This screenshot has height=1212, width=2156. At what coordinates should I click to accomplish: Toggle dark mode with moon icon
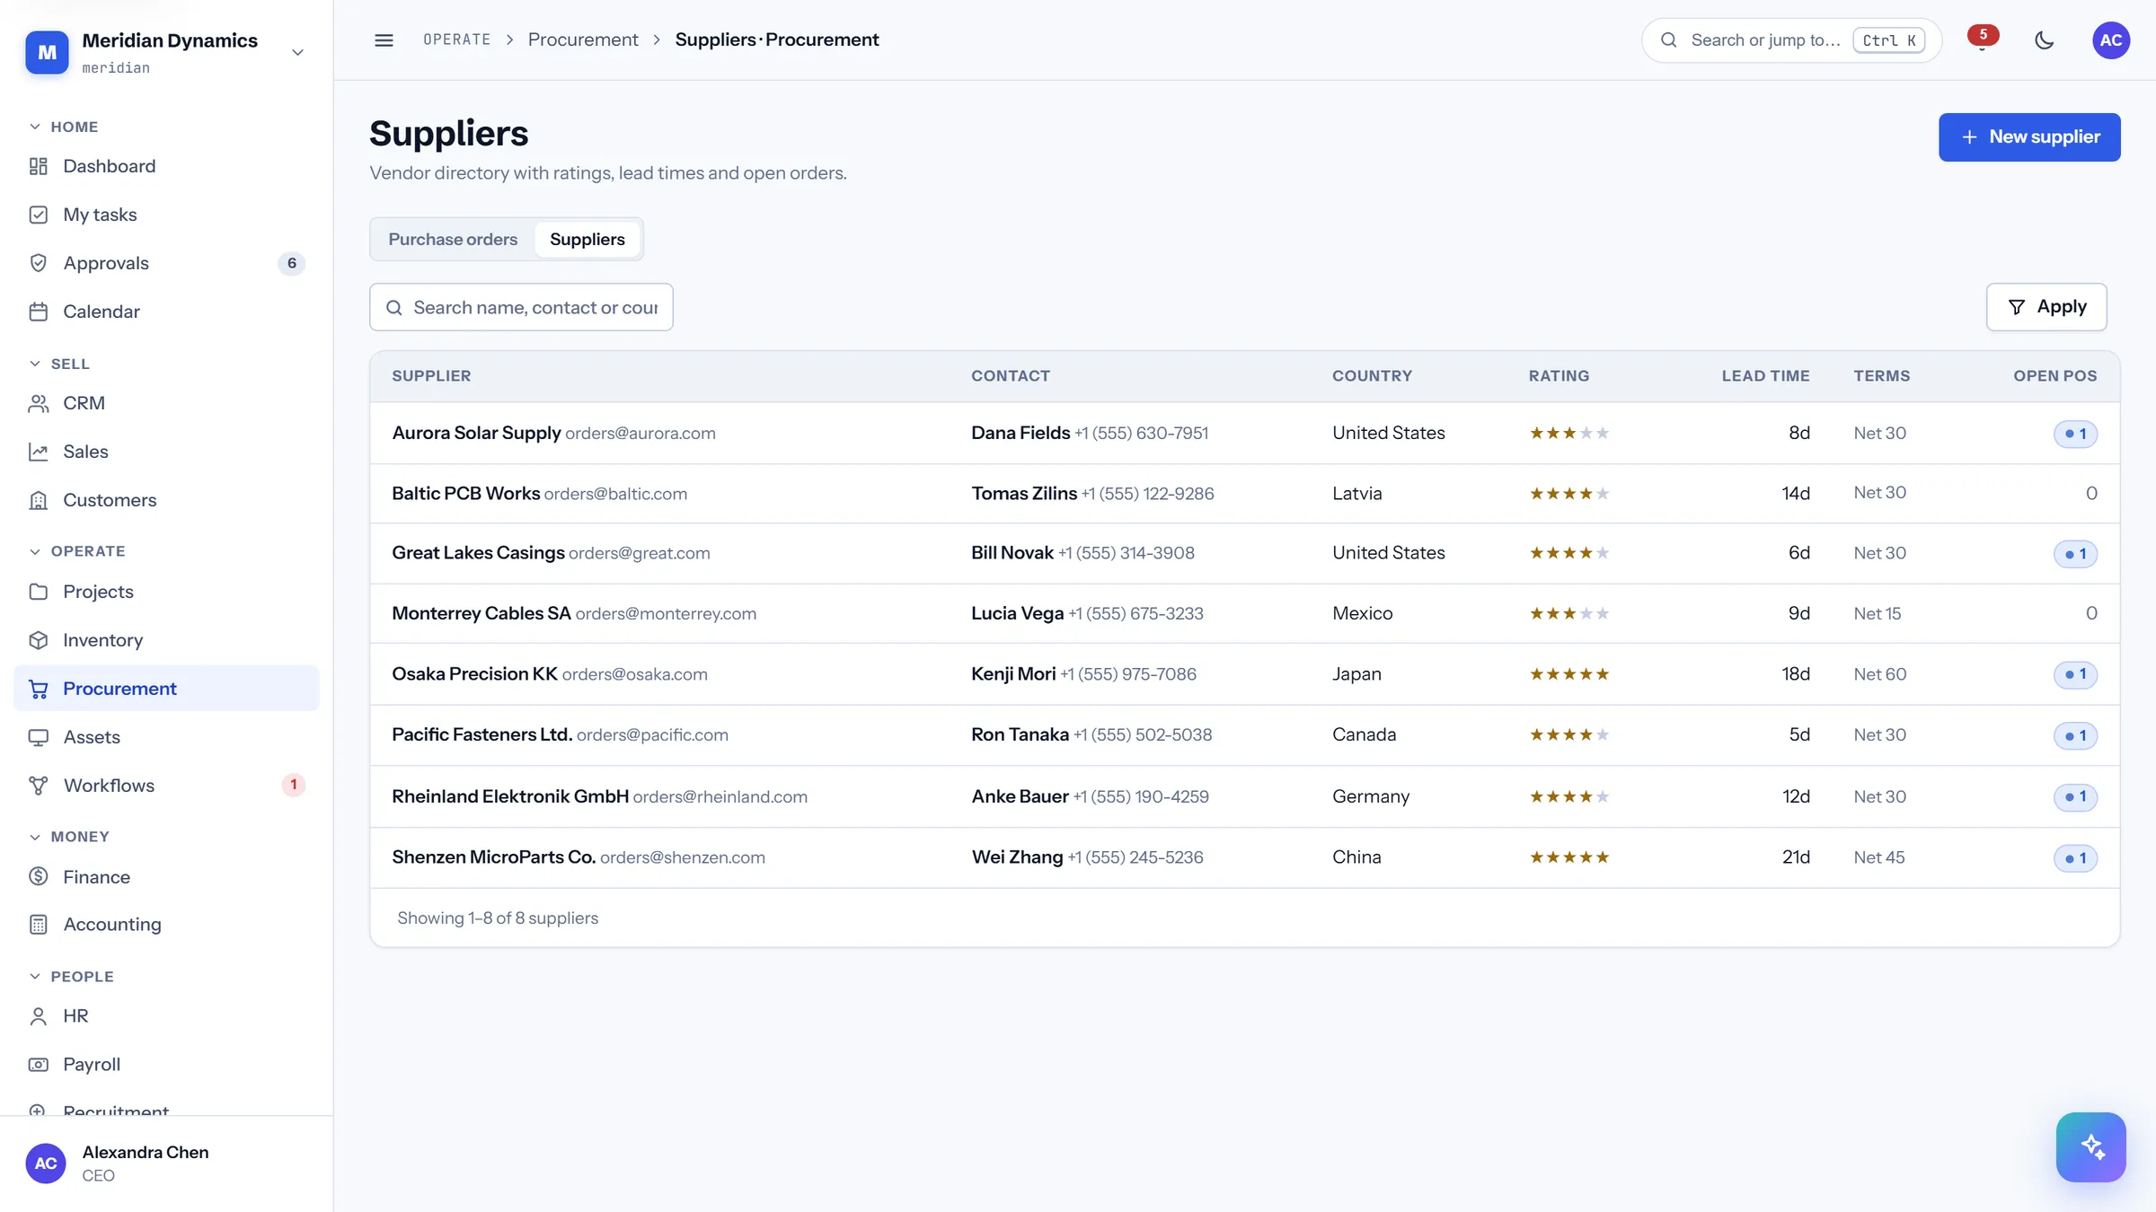point(2044,40)
